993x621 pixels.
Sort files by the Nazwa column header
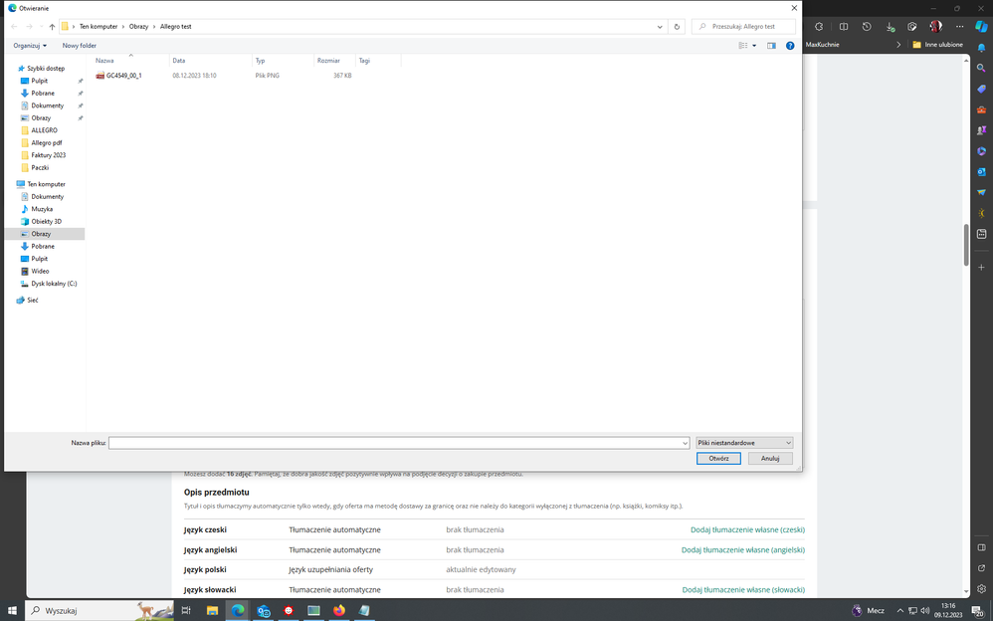pos(131,61)
